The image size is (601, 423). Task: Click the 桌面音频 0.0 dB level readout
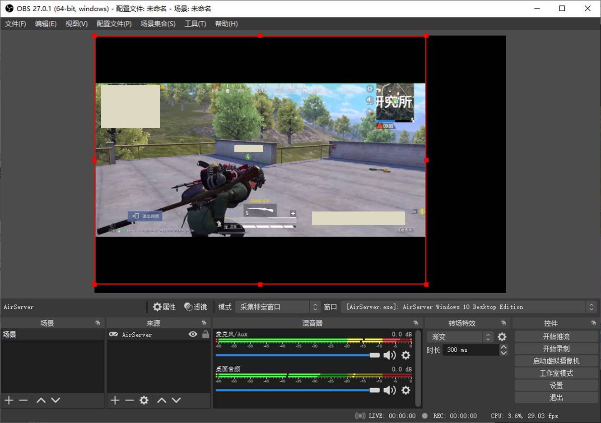(x=401, y=369)
